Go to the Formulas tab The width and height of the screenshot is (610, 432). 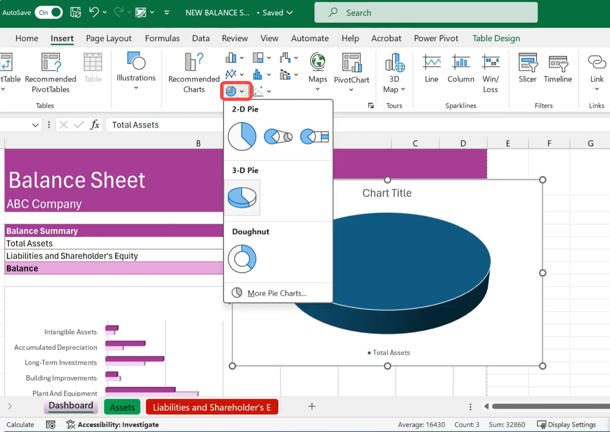click(162, 38)
